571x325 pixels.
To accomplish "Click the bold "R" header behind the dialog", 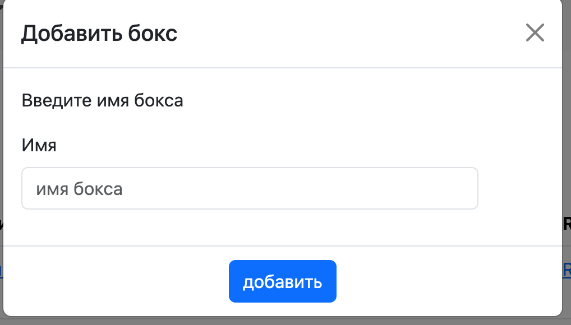I will (567, 225).
